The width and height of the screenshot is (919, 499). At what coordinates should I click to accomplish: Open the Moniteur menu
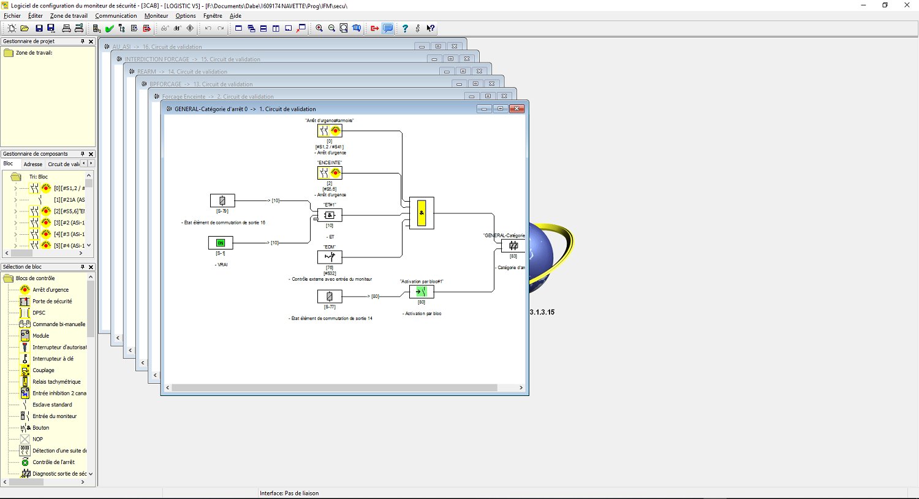(x=156, y=16)
